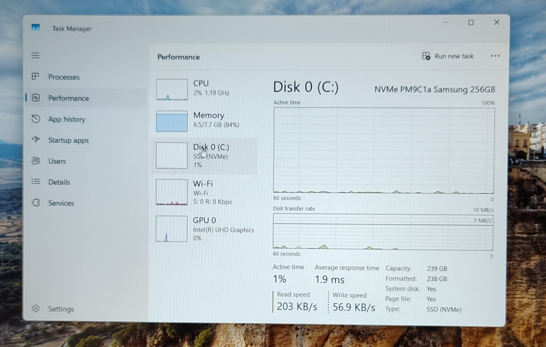Open the Processes page icon

[35, 76]
